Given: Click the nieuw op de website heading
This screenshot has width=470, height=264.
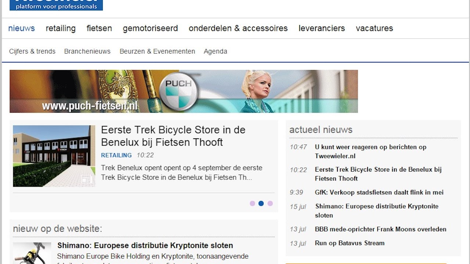Looking at the screenshot, I should pyautogui.click(x=57, y=229).
